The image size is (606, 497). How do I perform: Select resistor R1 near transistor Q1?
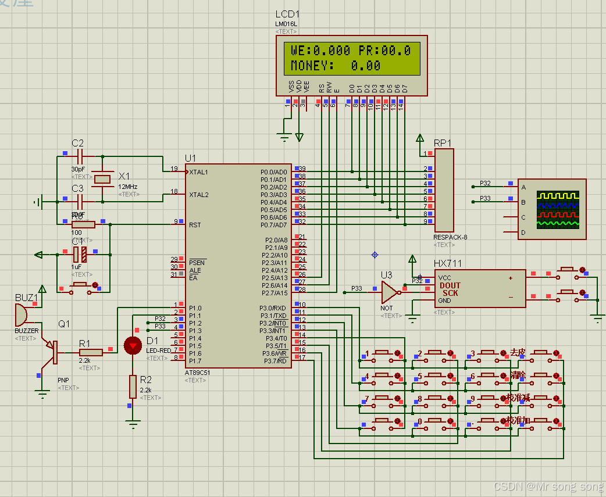click(x=91, y=352)
